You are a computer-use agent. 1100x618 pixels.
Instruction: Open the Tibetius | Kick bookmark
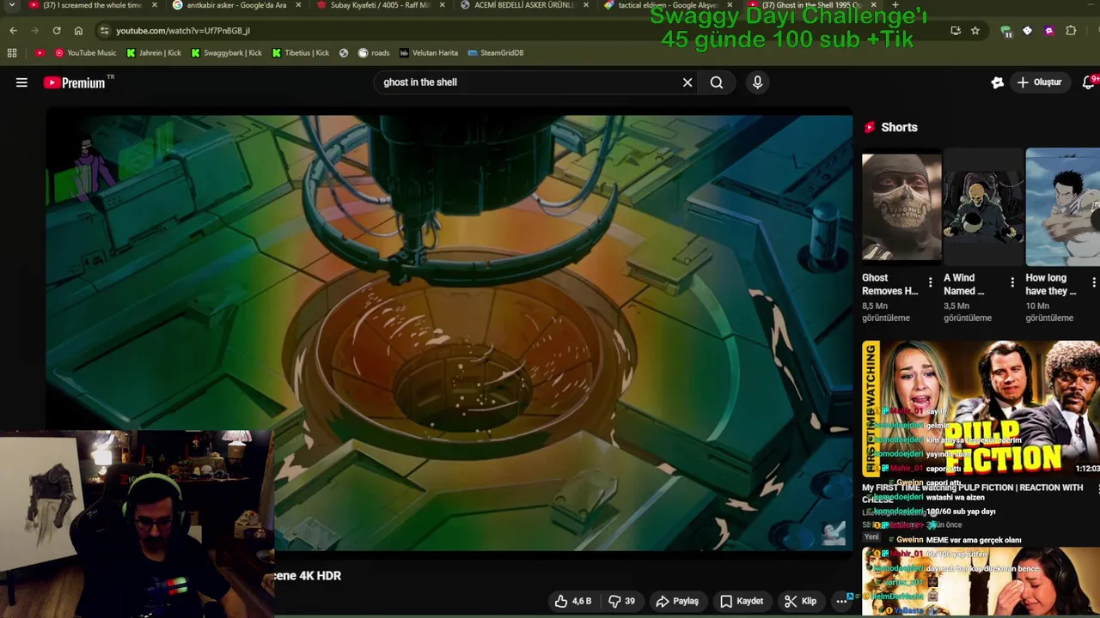click(x=300, y=52)
